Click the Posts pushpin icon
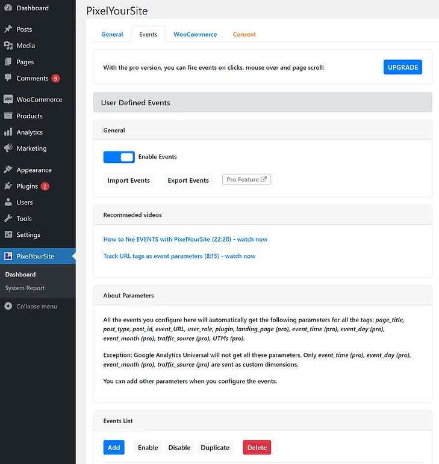 coord(8,29)
